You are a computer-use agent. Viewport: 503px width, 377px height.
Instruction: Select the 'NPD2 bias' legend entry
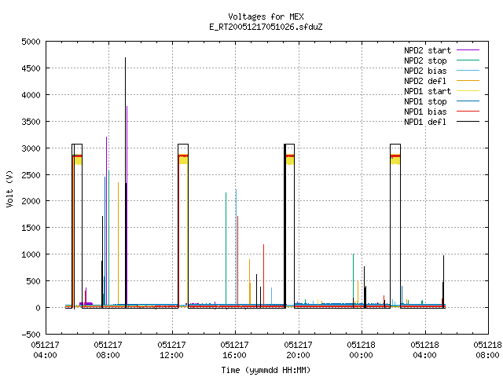(x=425, y=71)
